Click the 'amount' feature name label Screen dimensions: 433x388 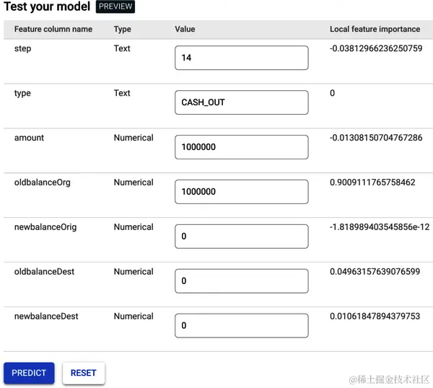(x=29, y=138)
